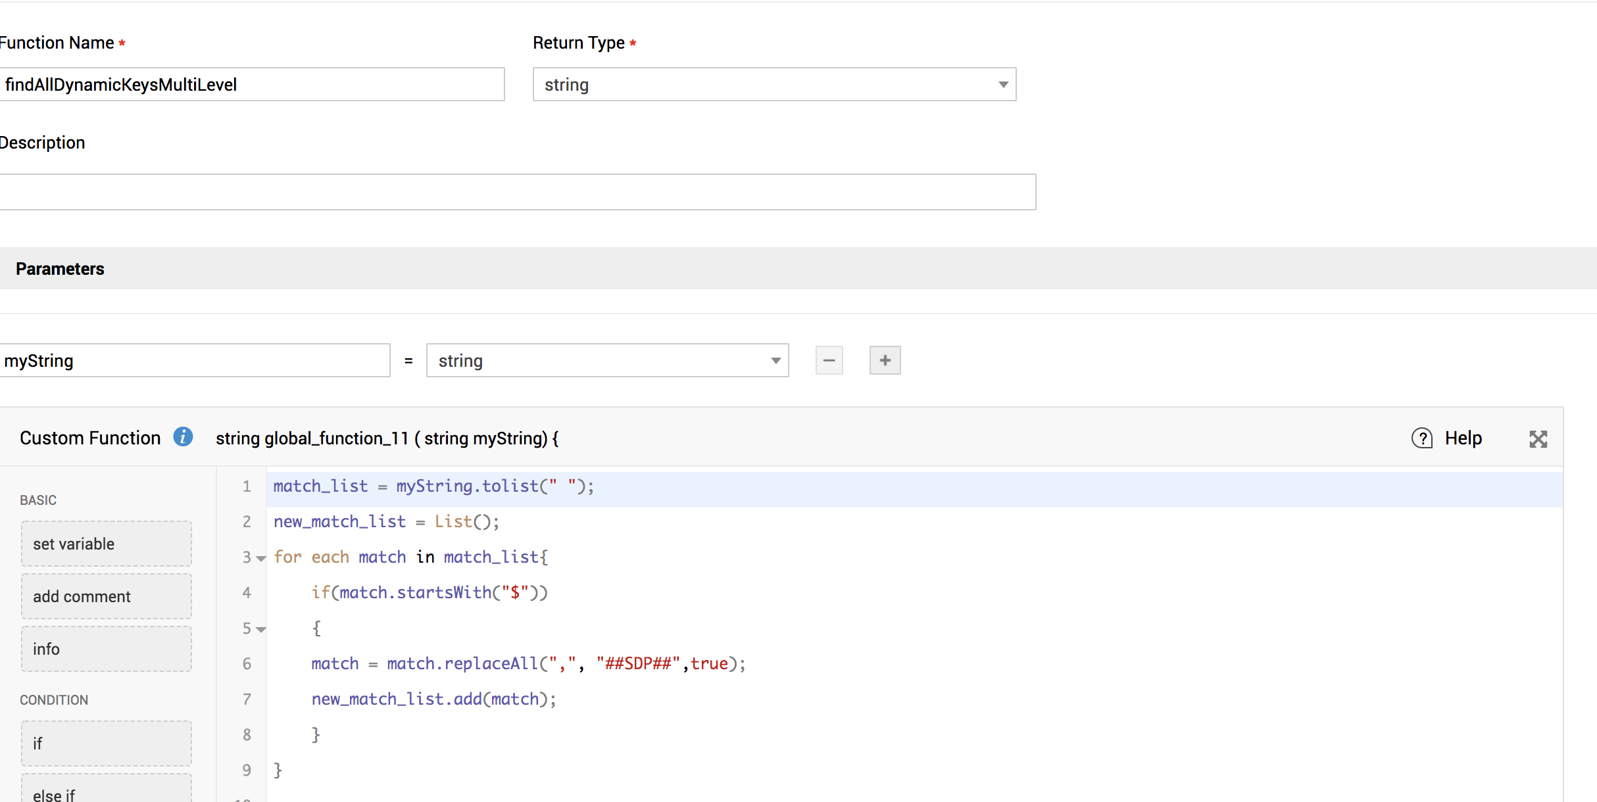
Task: Place cursor on code line 1
Action: tap(434, 486)
